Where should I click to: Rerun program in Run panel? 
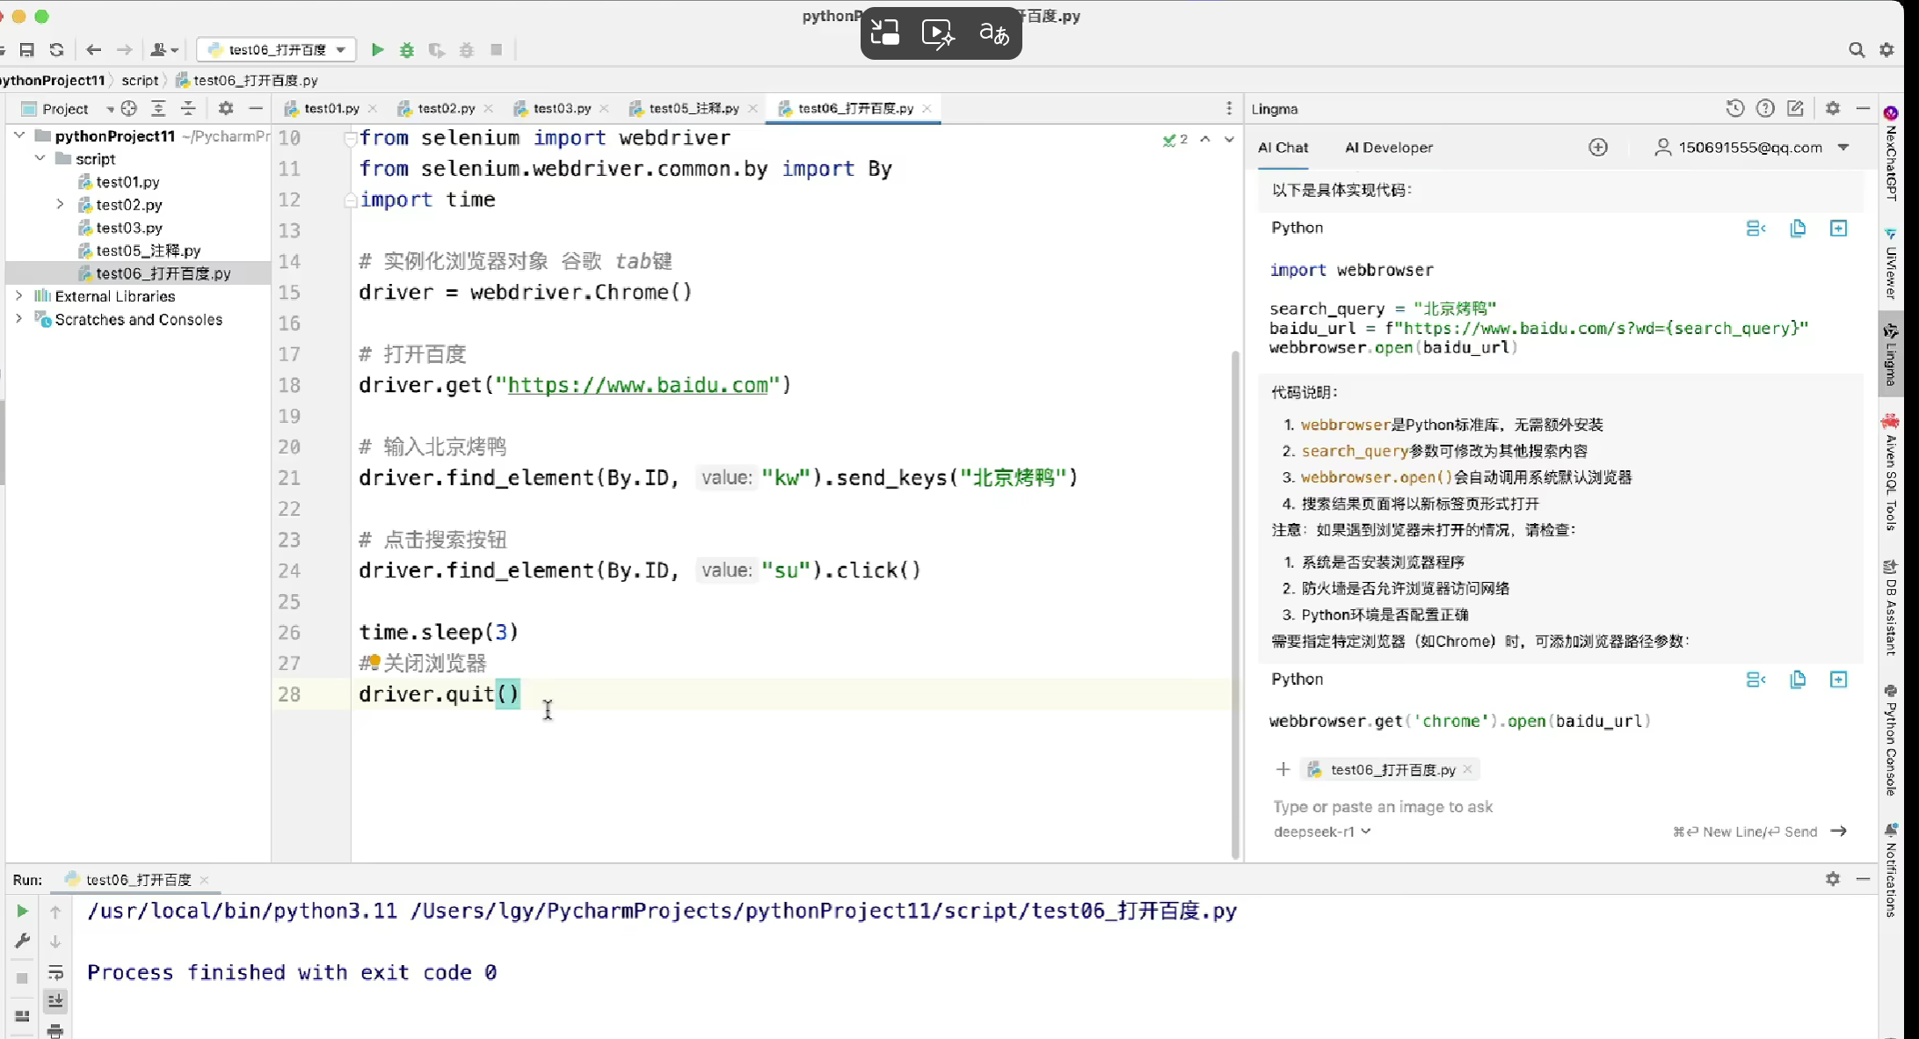click(x=22, y=912)
